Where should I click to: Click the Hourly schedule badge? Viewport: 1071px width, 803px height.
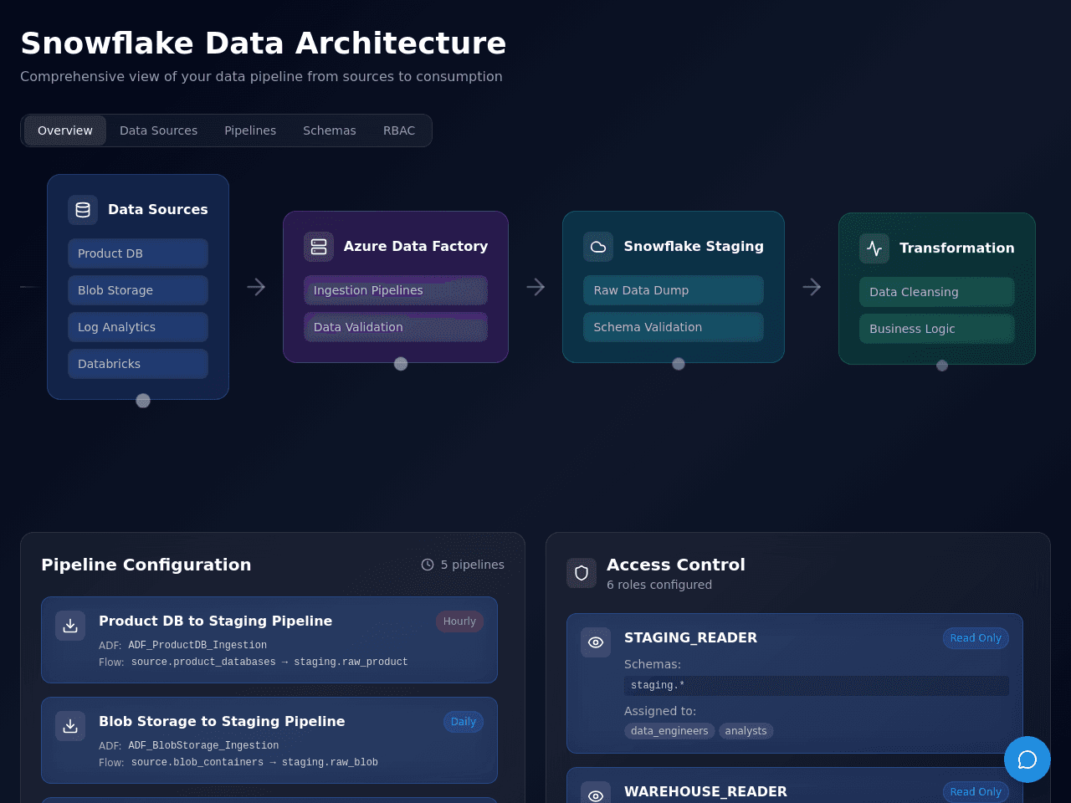pyautogui.click(x=459, y=621)
